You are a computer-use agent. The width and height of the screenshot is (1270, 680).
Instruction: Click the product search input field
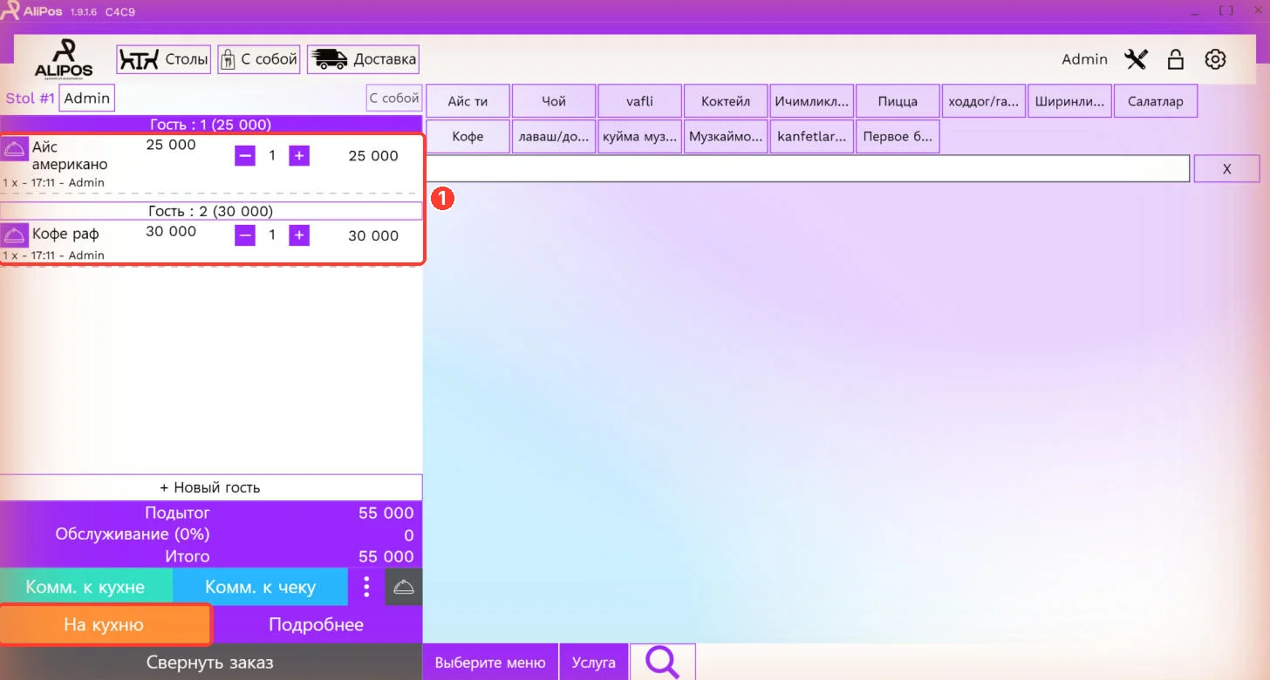tap(807, 168)
